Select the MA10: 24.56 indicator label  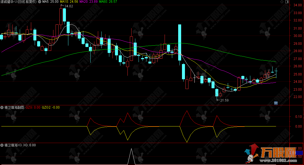tap(69, 2)
